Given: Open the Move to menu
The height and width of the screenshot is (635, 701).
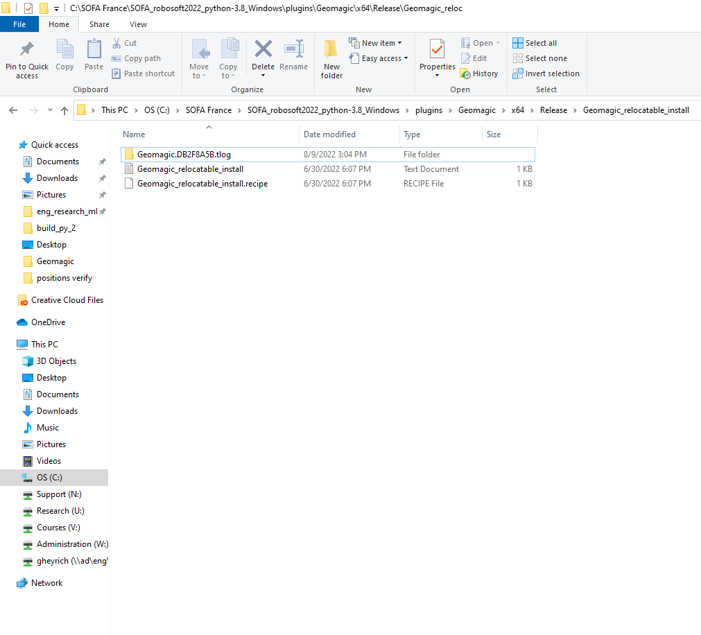Looking at the screenshot, I should 198,60.
